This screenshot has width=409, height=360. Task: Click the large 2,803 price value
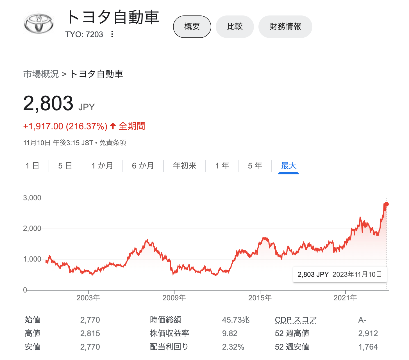click(x=48, y=103)
